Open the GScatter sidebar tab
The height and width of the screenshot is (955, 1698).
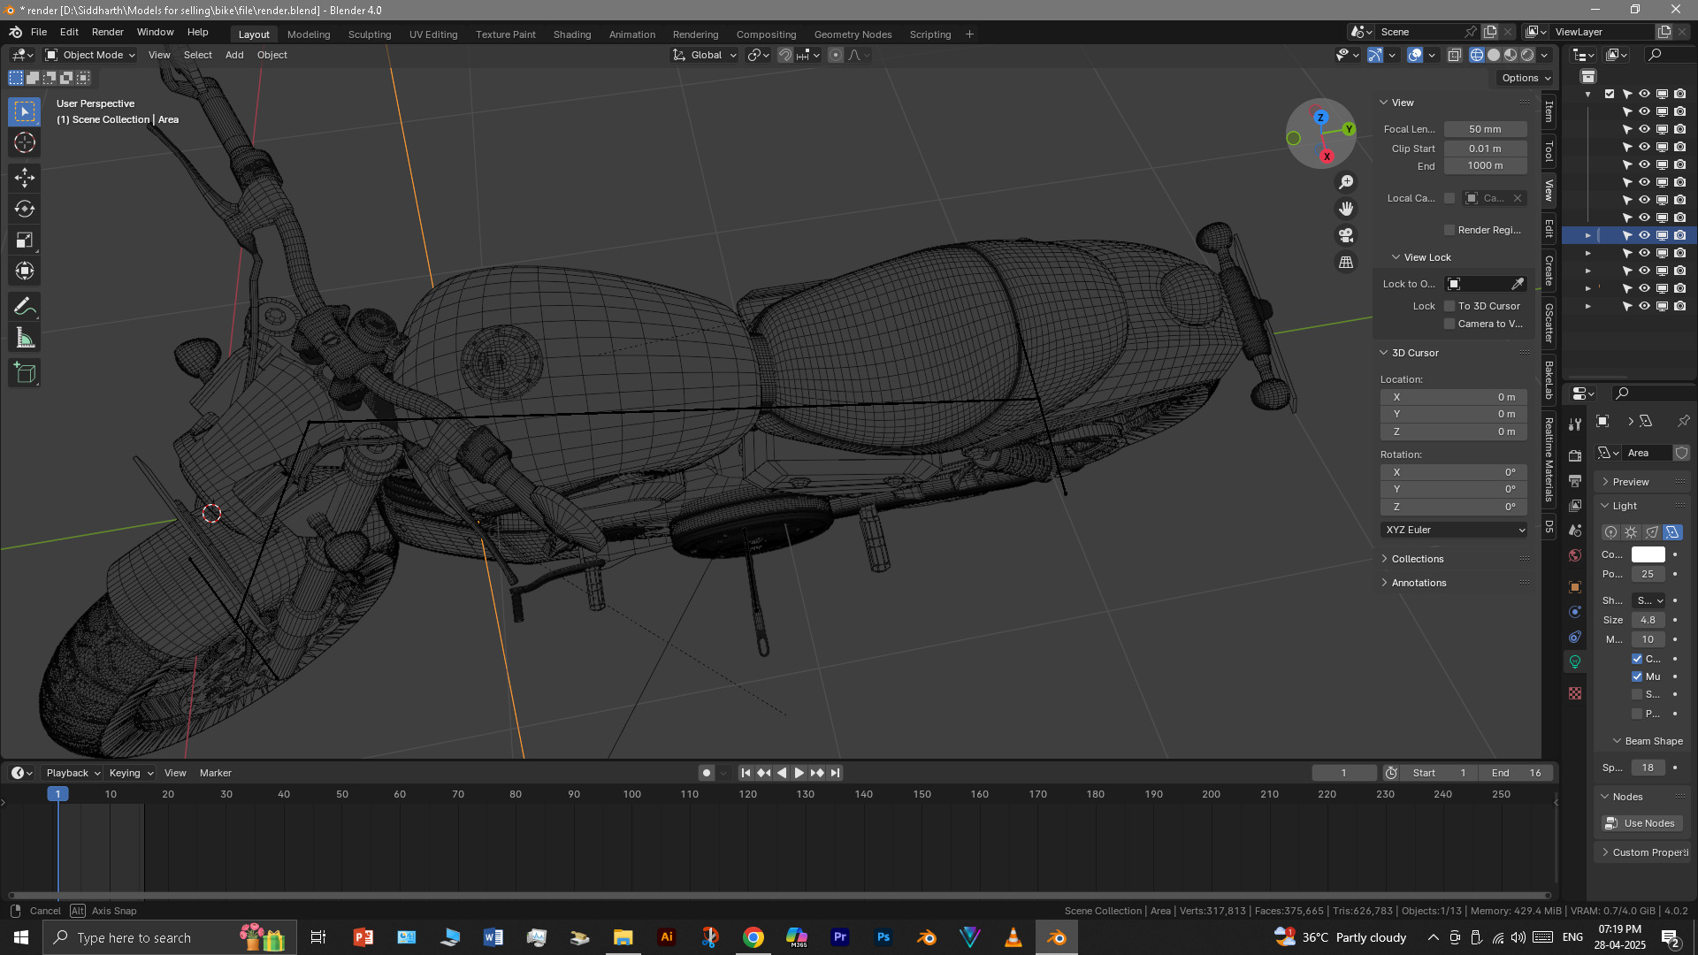1549,323
